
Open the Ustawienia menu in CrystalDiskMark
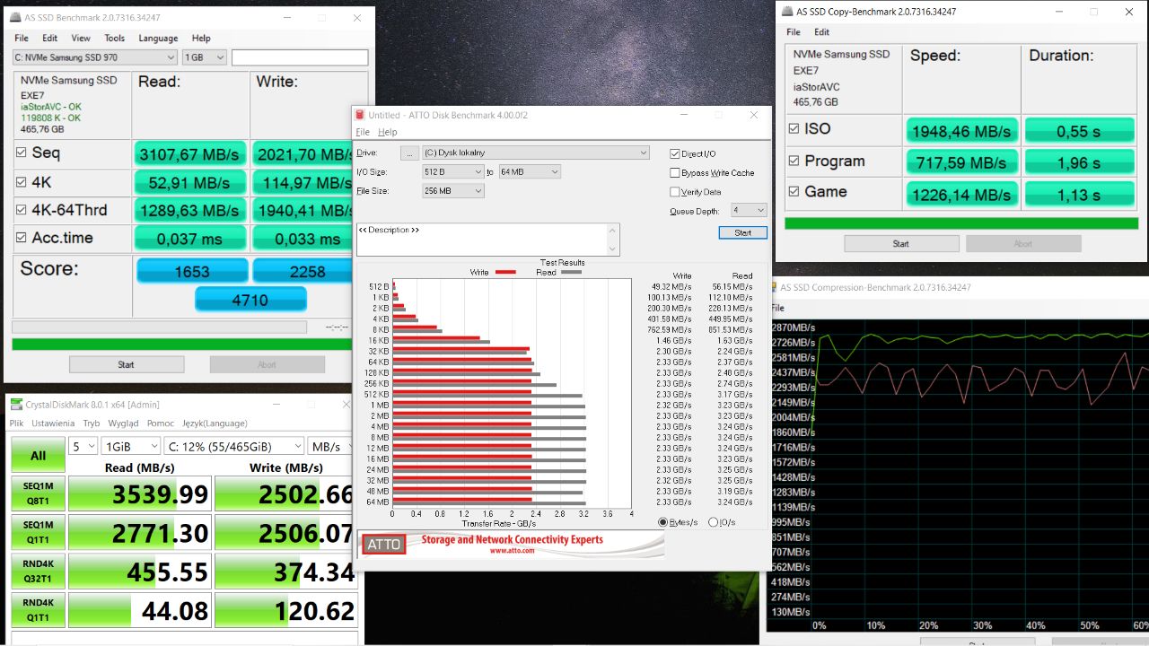point(54,423)
